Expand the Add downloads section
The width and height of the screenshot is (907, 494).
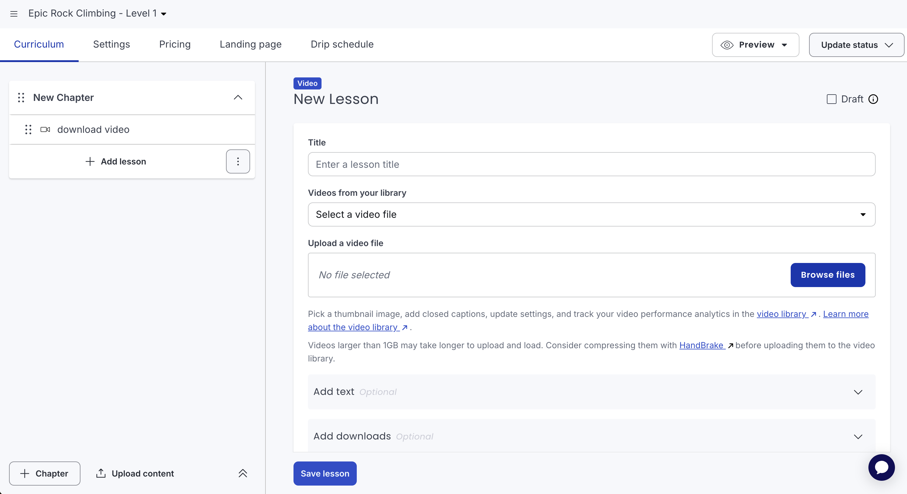(591, 436)
